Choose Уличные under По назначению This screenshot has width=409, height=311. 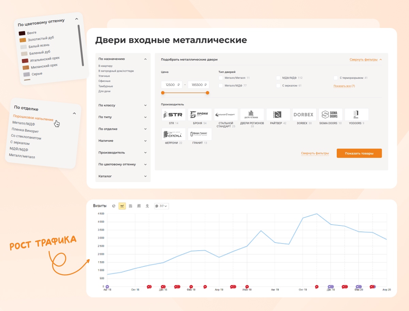[104, 76]
